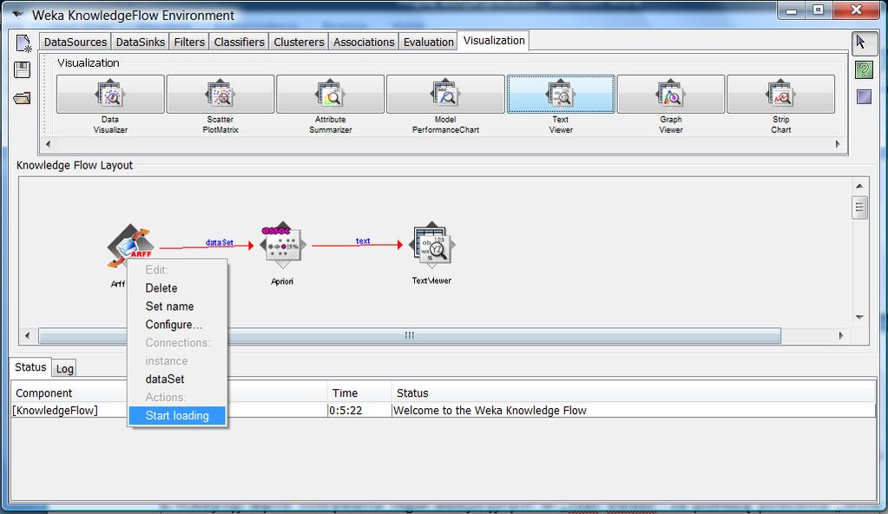Open the DataSinks tab
This screenshot has height=514, width=888.
click(141, 42)
